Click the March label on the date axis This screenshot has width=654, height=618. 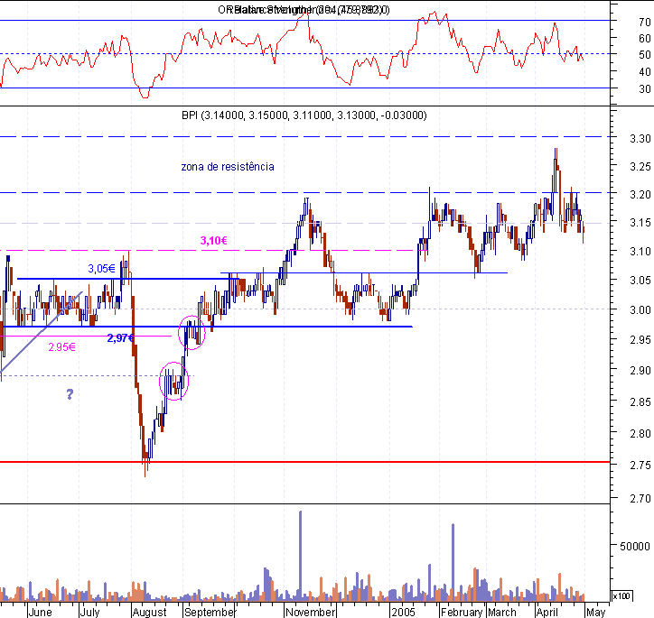pos(501,613)
